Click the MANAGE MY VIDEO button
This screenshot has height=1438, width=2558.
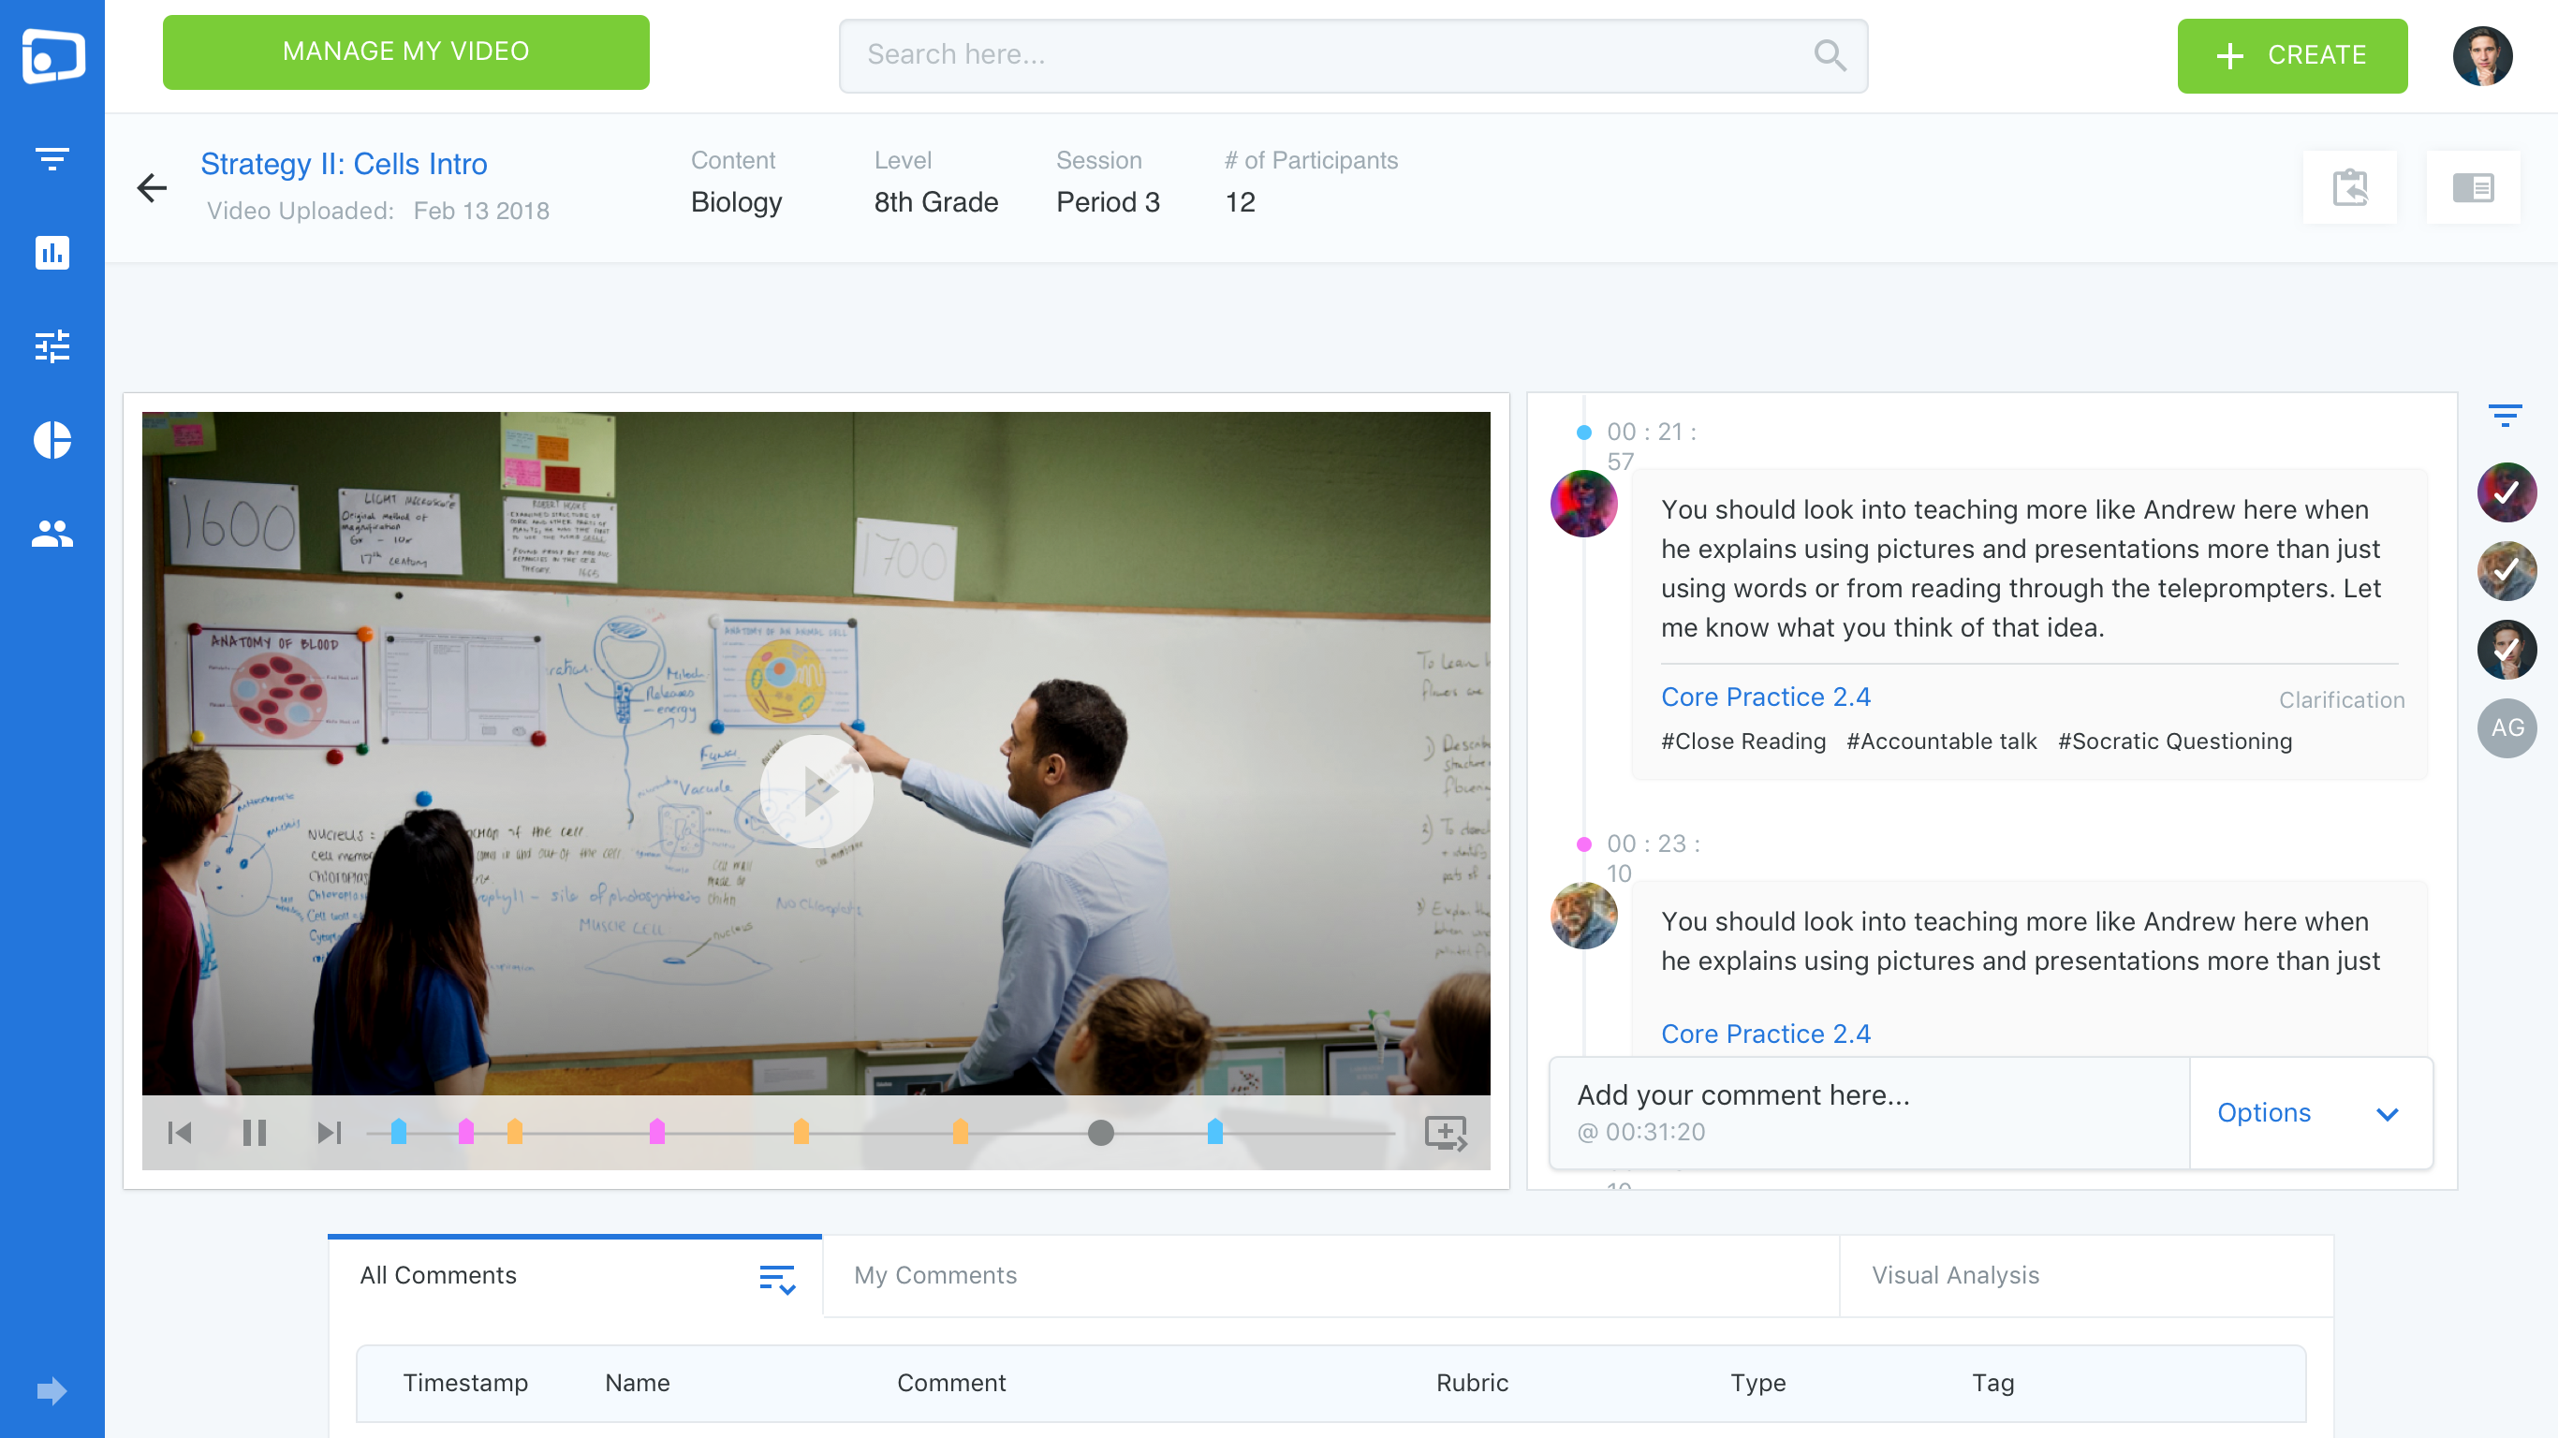(404, 52)
